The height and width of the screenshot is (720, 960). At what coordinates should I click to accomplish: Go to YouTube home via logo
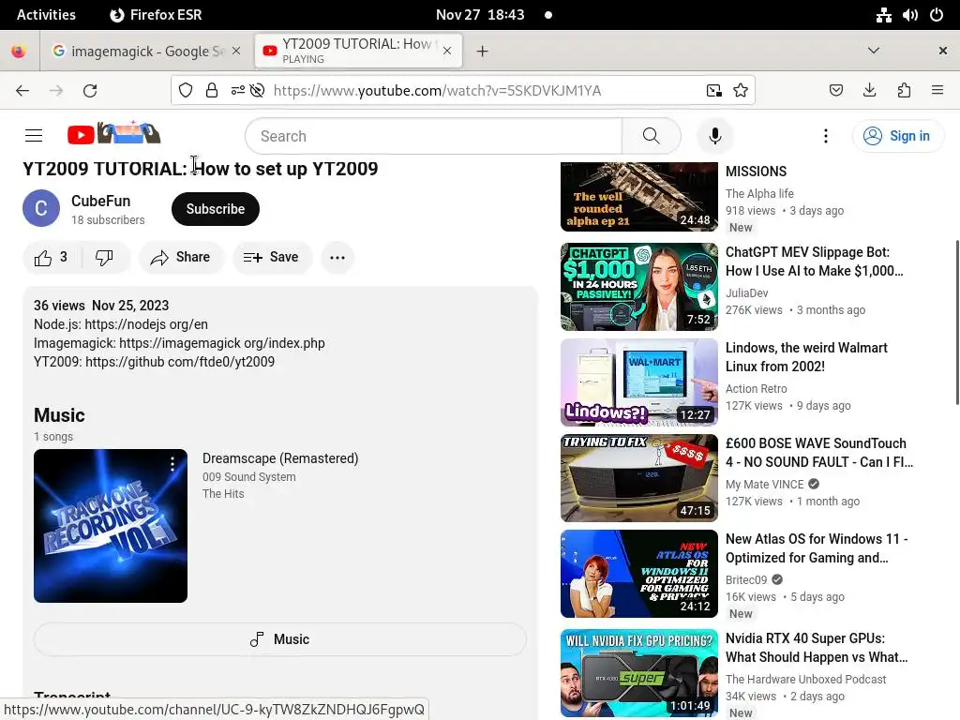[113, 134]
